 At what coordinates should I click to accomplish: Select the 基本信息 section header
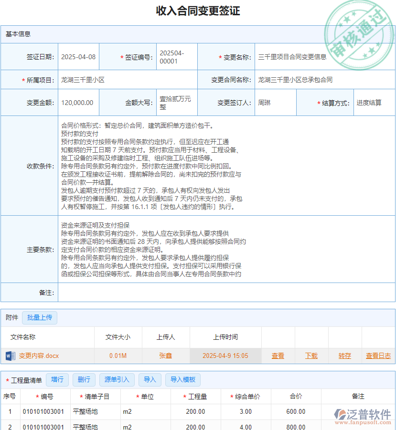[x=18, y=33]
